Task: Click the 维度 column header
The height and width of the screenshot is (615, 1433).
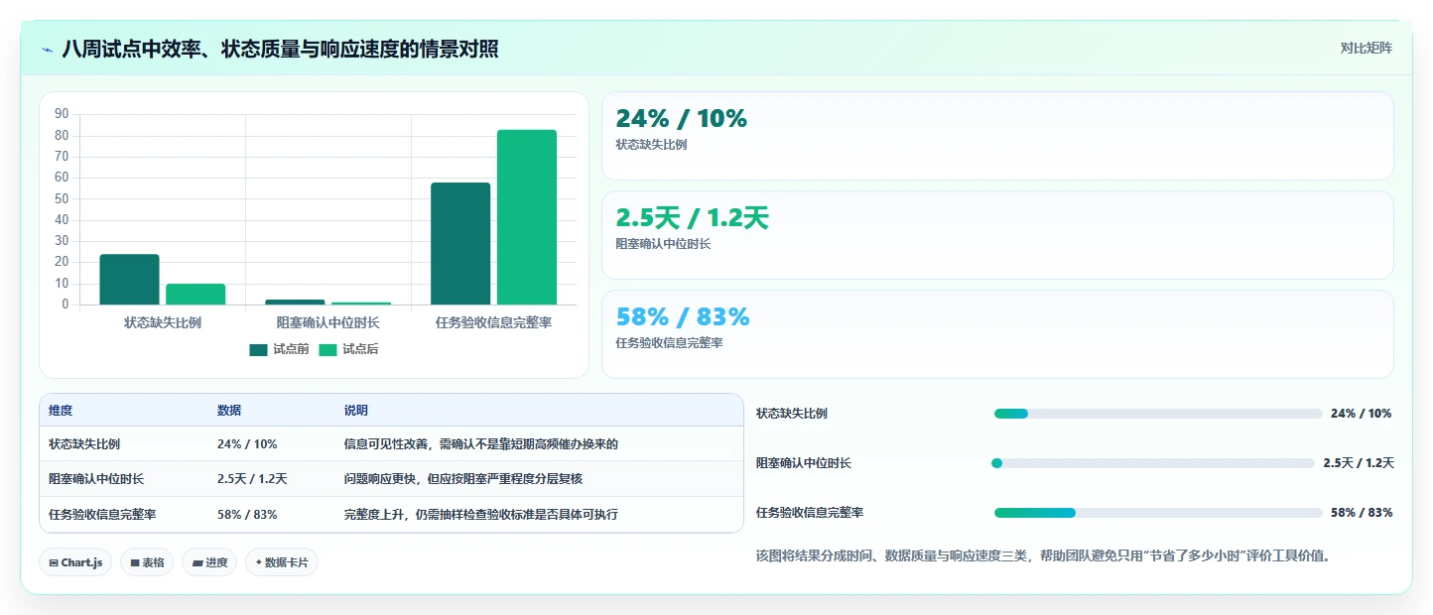Action: (x=61, y=411)
